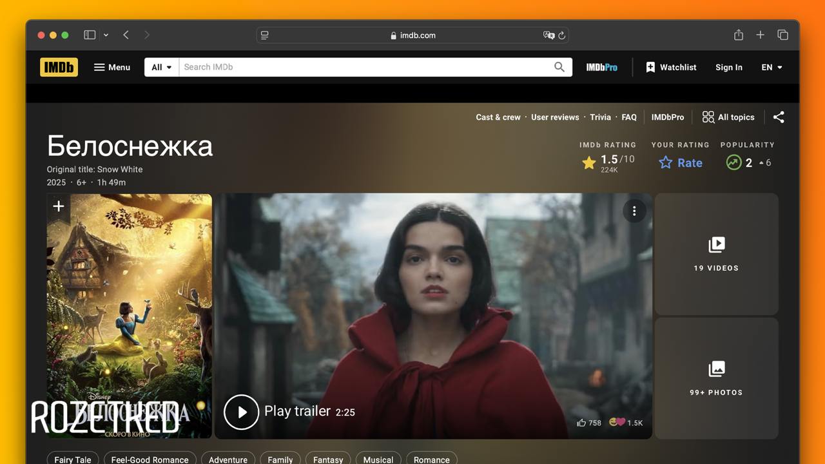Expand the Safari sidebar chevron menu
The height and width of the screenshot is (464, 825).
point(106,35)
